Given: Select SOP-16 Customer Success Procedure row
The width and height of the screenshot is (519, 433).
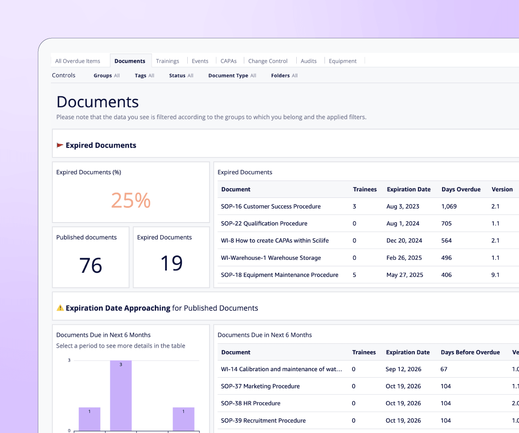Looking at the screenshot, I should coord(368,207).
